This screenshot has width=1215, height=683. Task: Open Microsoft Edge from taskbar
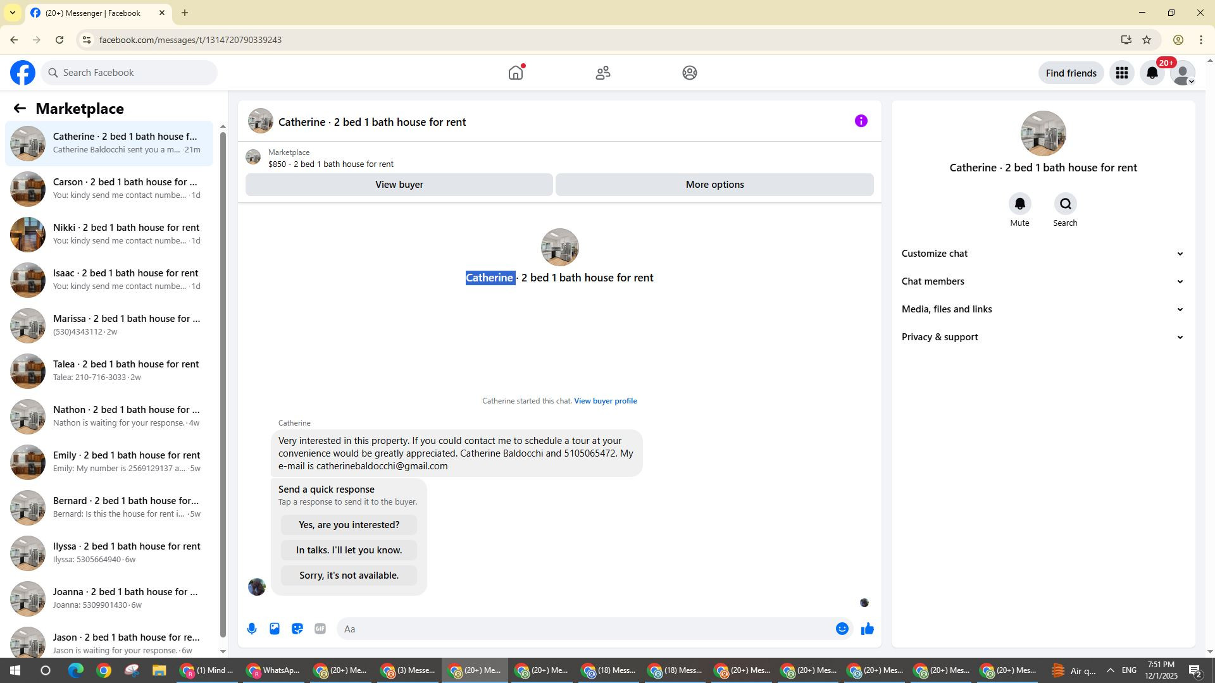tap(75, 670)
